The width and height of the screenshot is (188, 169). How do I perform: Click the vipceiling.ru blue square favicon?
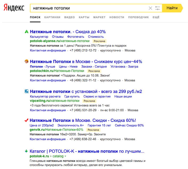pyautogui.click(x=26, y=91)
